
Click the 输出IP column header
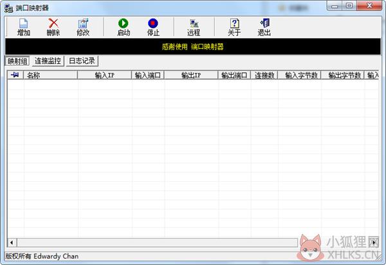pos(191,75)
